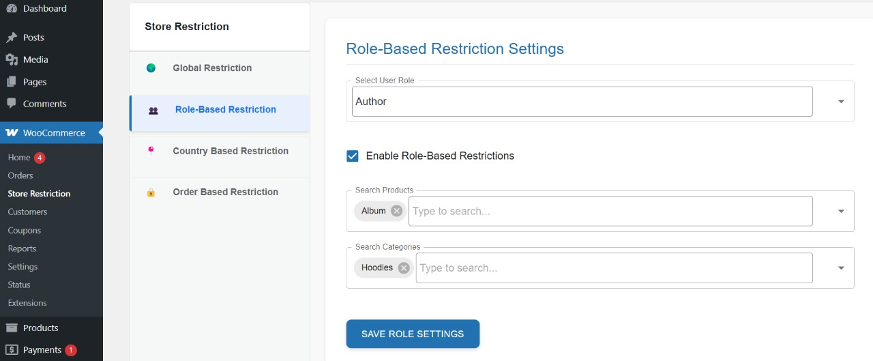Viewport: 873px width, 361px height.
Task: Click the WooCommerce logo icon
Action: coord(12,133)
